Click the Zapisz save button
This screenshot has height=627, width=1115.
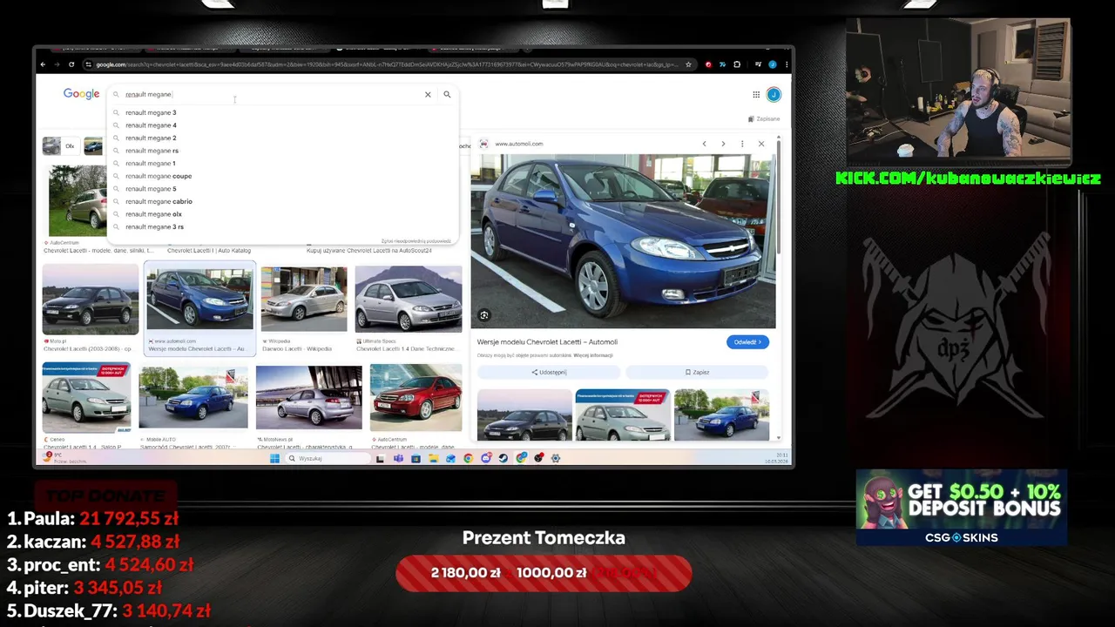pyautogui.click(x=697, y=372)
